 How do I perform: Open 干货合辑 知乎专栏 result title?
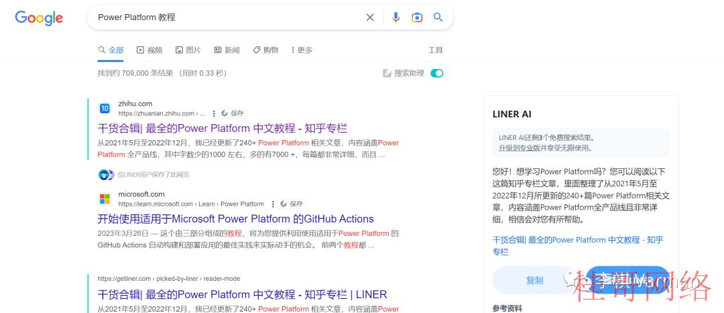click(x=222, y=128)
